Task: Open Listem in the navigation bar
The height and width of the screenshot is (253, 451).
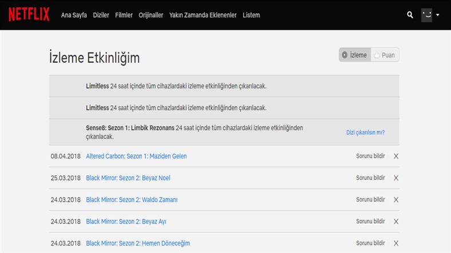Action: [251, 15]
